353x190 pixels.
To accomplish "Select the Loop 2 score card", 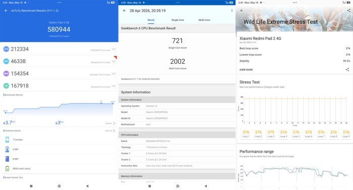I will pos(258,133).
